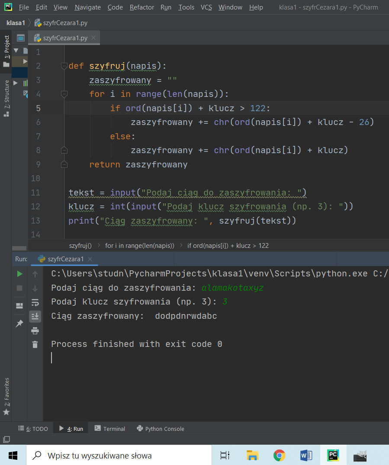Open the Refactor menu
Image resolution: width=389 pixels, height=465 pixels.
click(141, 7)
